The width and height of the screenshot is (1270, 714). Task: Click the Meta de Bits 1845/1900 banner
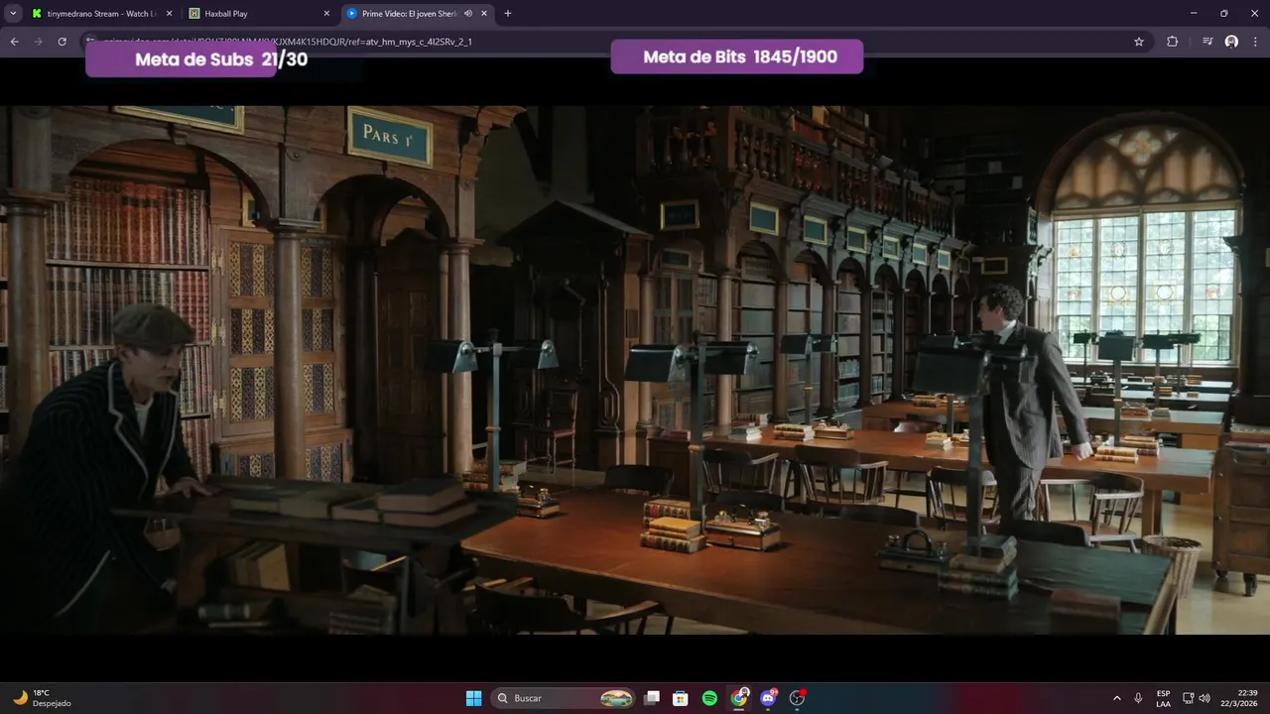tap(737, 57)
